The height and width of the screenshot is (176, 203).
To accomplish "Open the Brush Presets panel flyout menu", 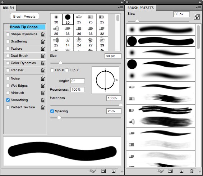I will [x=198, y=8].
